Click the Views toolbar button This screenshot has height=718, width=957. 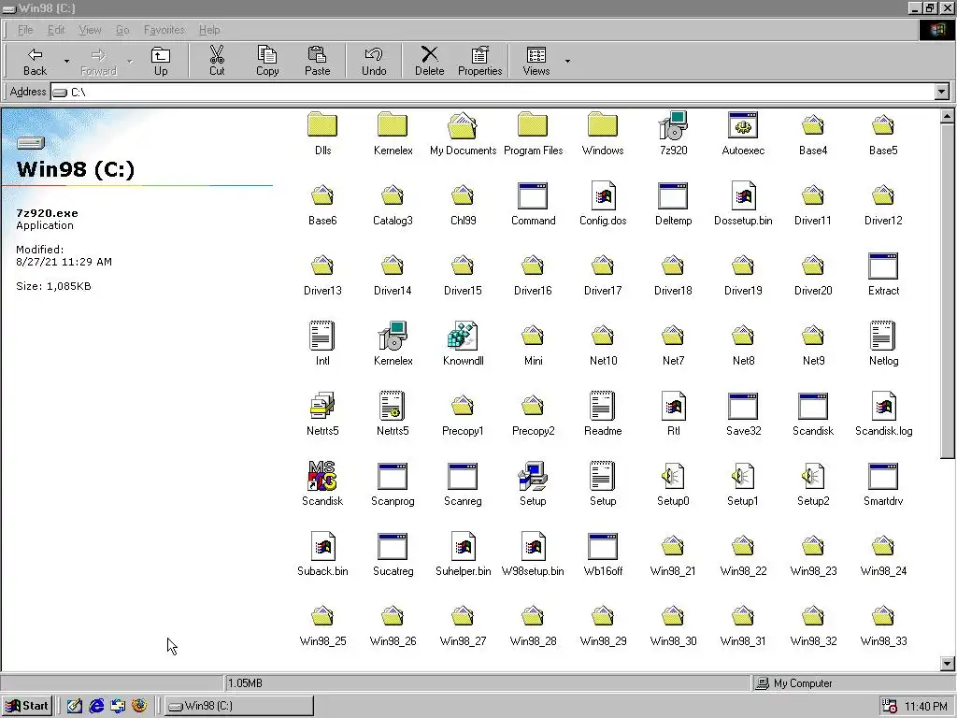[536, 61]
